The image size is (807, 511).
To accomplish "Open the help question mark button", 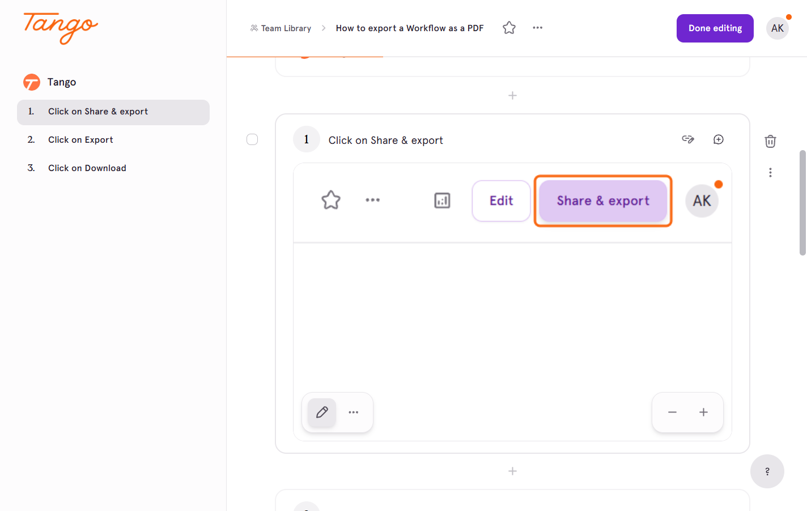I will 767,471.
